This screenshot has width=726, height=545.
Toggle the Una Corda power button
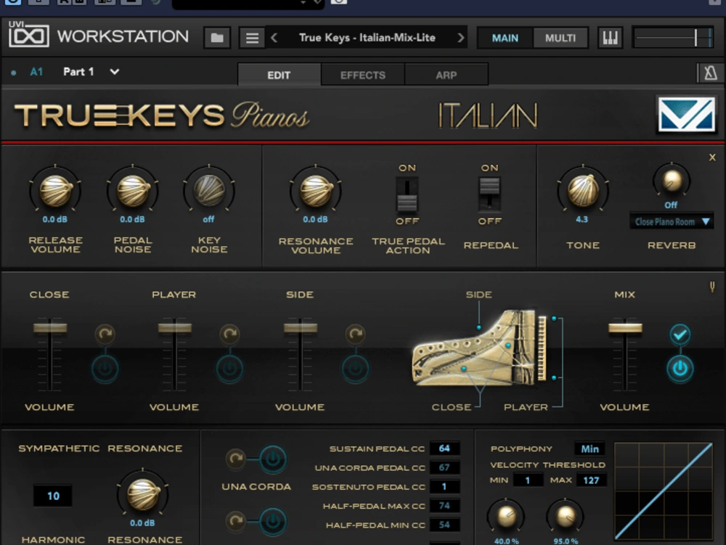click(273, 459)
